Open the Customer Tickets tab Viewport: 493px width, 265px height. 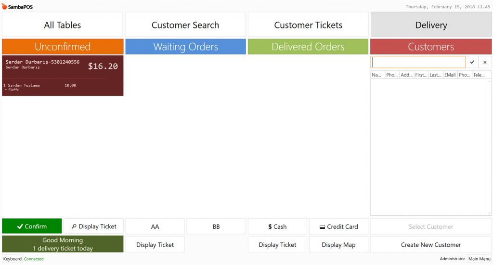click(308, 25)
